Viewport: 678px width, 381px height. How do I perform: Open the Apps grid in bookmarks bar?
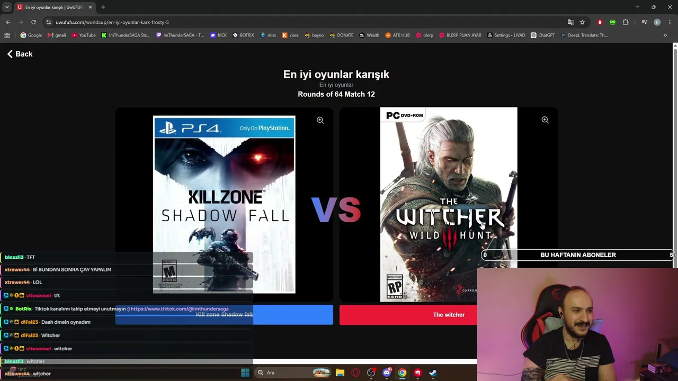pyautogui.click(x=7, y=35)
